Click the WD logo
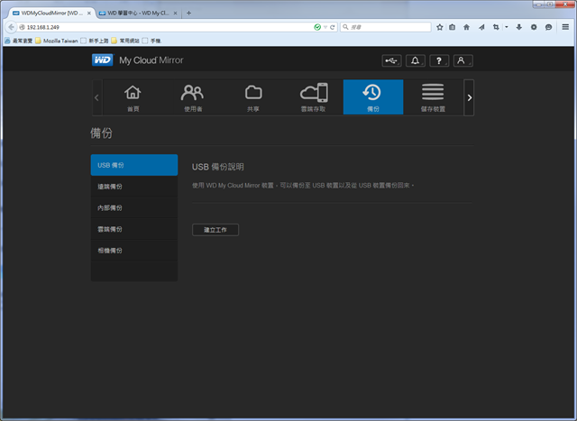577x421 pixels. click(103, 60)
